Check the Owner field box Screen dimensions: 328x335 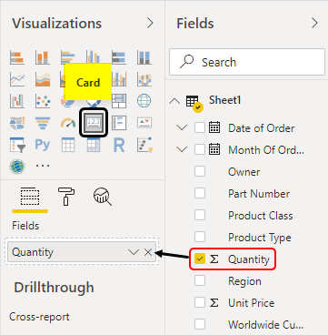tap(200, 171)
